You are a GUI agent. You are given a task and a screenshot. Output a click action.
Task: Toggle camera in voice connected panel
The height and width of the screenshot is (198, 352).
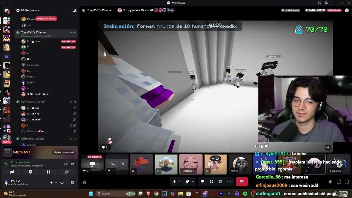pos(12,172)
